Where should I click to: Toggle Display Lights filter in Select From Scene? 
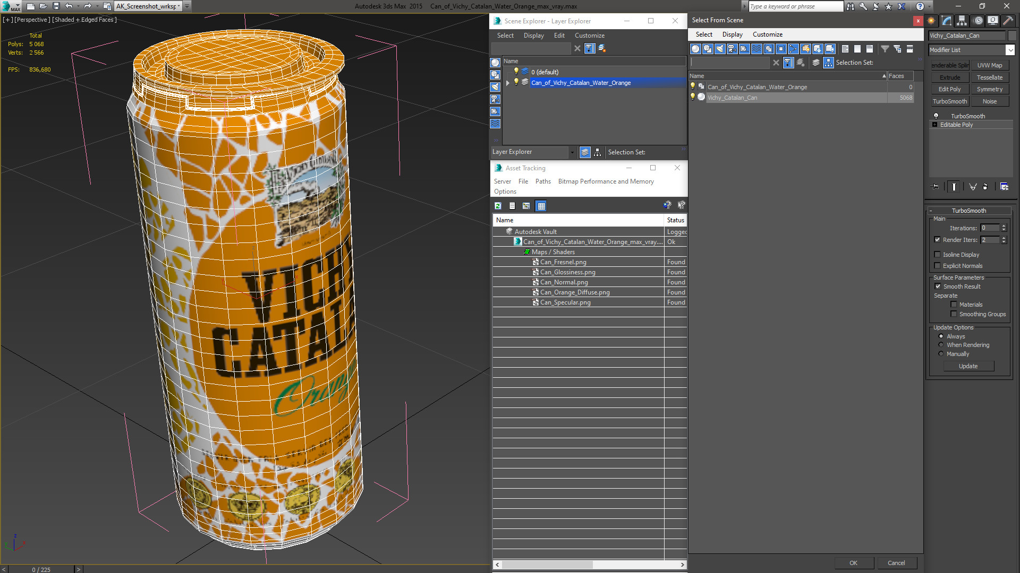(x=720, y=49)
